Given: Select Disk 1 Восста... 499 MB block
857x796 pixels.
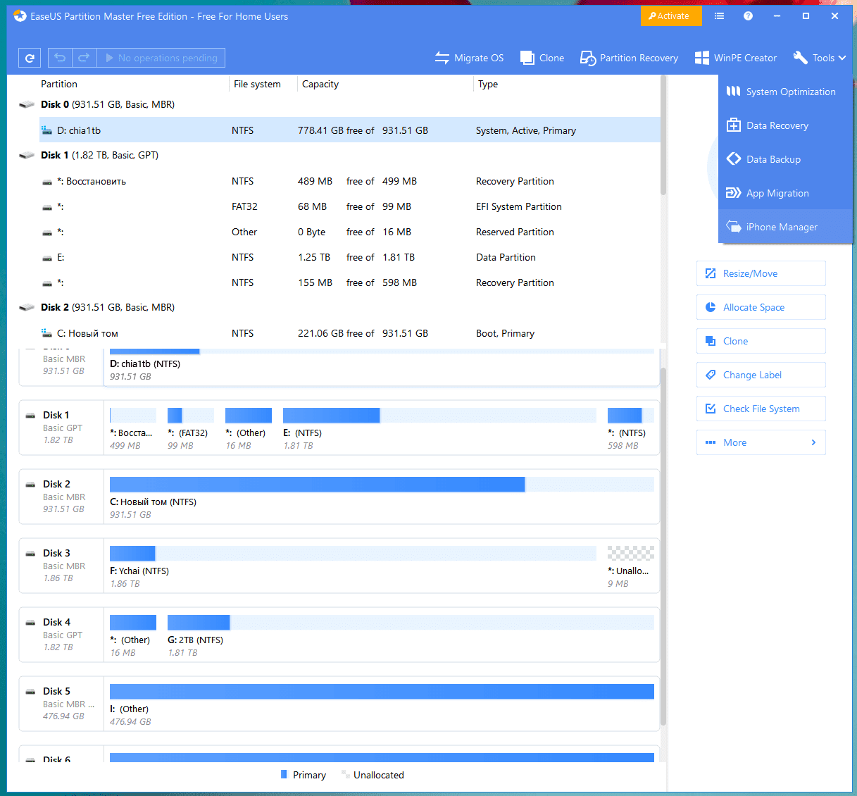Looking at the screenshot, I should pos(132,428).
